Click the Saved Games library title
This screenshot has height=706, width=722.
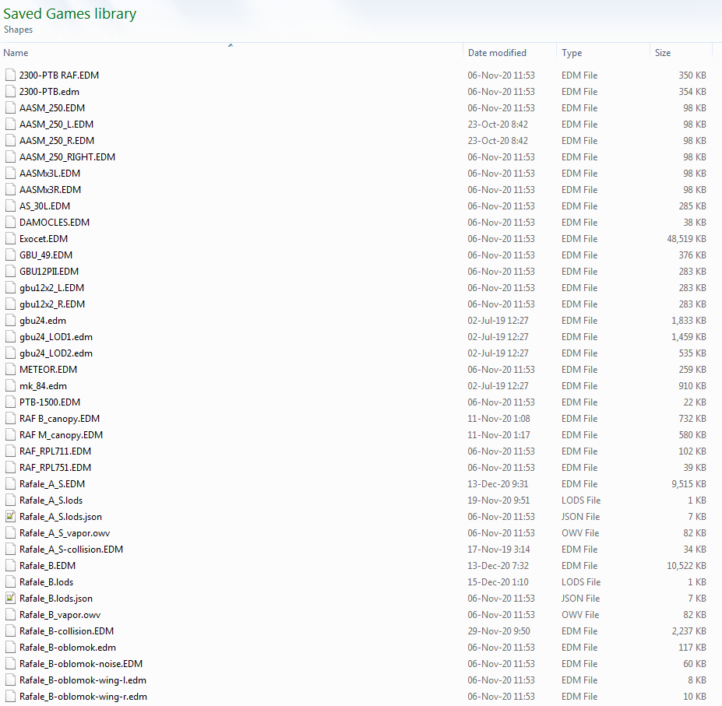click(69, 14)
